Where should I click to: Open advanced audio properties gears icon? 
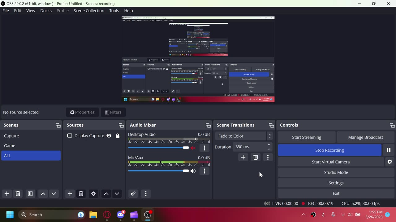pyautogui.click(x=133, y=194)
